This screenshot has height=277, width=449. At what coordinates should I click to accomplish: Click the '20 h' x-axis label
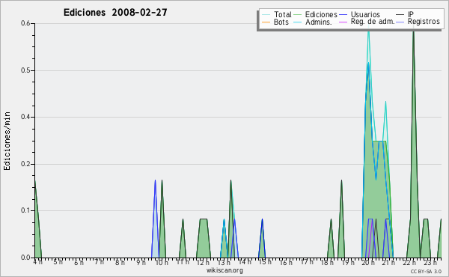coord(368,262)
